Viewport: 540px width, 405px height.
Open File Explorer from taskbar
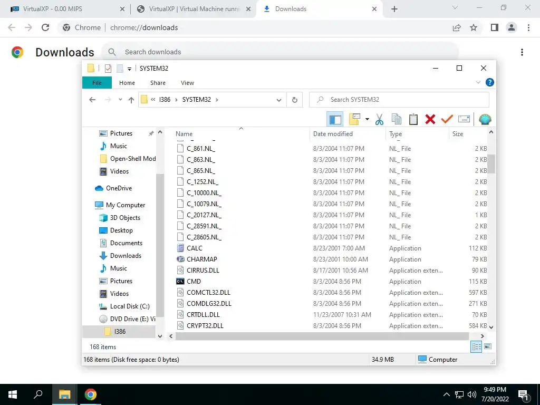[64, 394]
